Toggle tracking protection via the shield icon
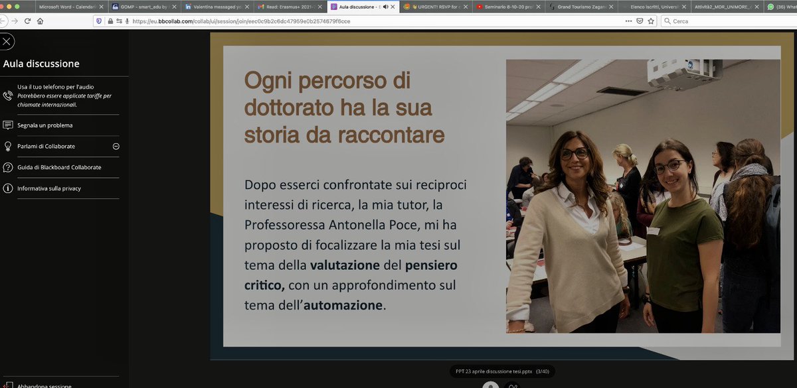 pyautogui.click(x=100, y=21)
